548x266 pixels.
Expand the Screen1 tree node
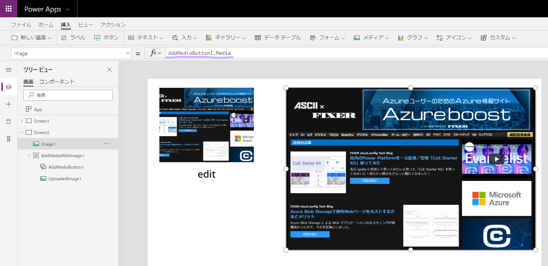22,121
